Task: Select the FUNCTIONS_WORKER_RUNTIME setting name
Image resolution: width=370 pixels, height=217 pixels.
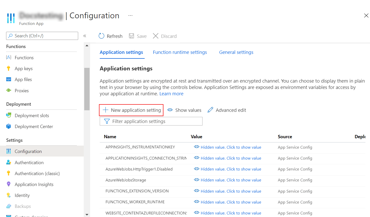Action: click(135, 202)
